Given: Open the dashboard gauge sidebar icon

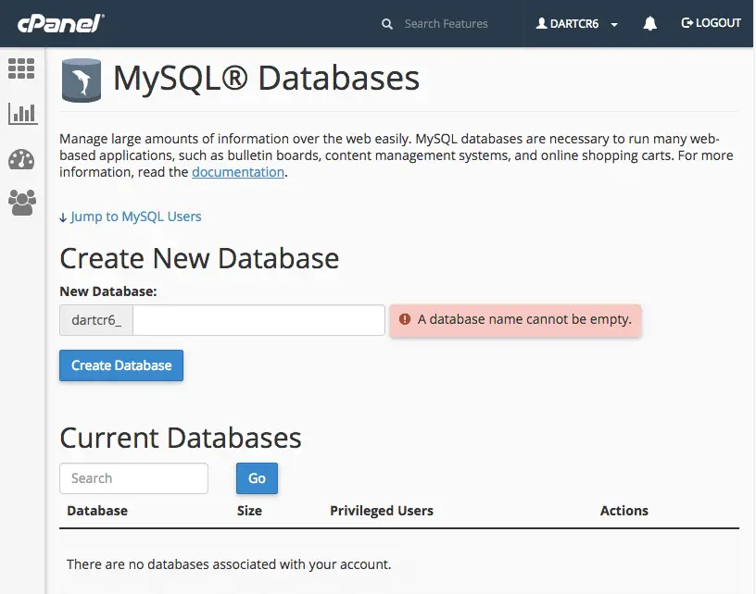Looking at the screenshot, I should (x=21, y=159).
